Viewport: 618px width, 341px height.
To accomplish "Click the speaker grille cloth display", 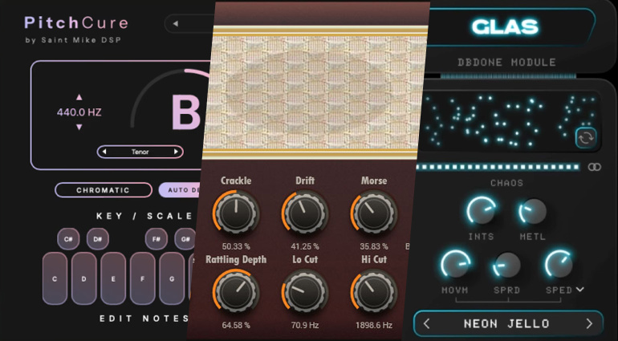I will pyautogui.click(x=314, y=92).
